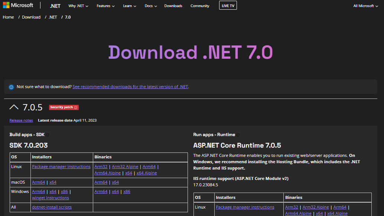384x216 pixels.
Task: Download SDK Linux Arm32 Alpine binary
Action: [125, 167]
